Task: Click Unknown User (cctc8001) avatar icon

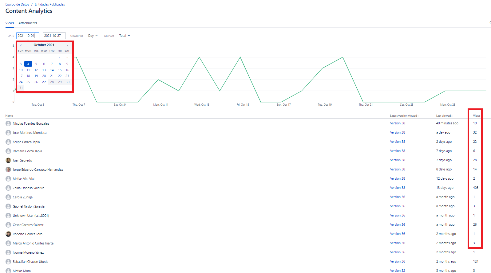Action: point(8,216)
